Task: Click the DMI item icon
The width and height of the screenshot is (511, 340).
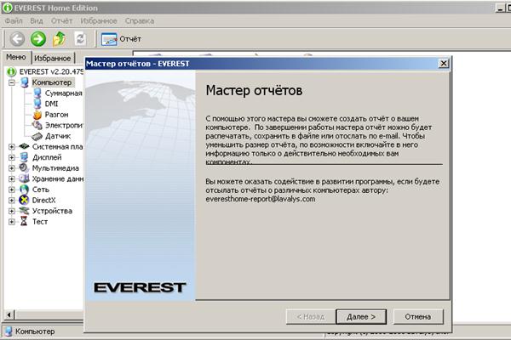Action: click(x=37, y=104)
